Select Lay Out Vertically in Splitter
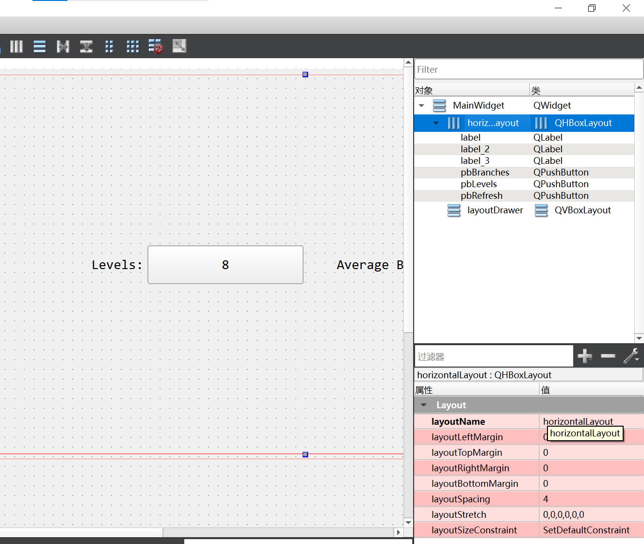 coord(86,47)
